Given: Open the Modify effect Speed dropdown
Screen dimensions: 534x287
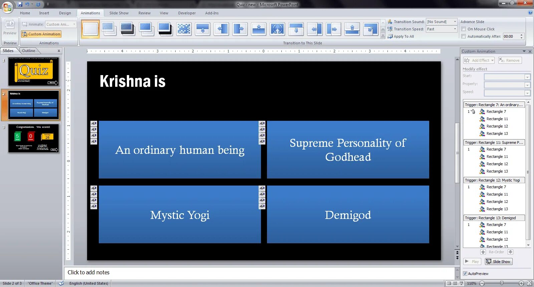Looking at the screenshot, I should tap(527, 93).
